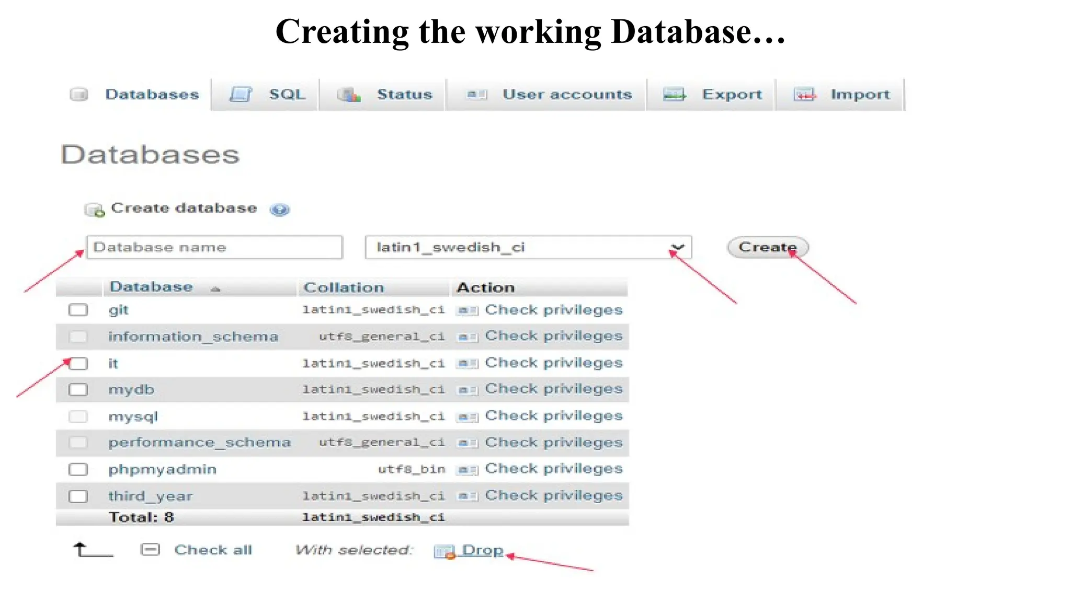The image size is (1071, 602).
Task: Sort by the Database column header
Action: pos(151,287)
